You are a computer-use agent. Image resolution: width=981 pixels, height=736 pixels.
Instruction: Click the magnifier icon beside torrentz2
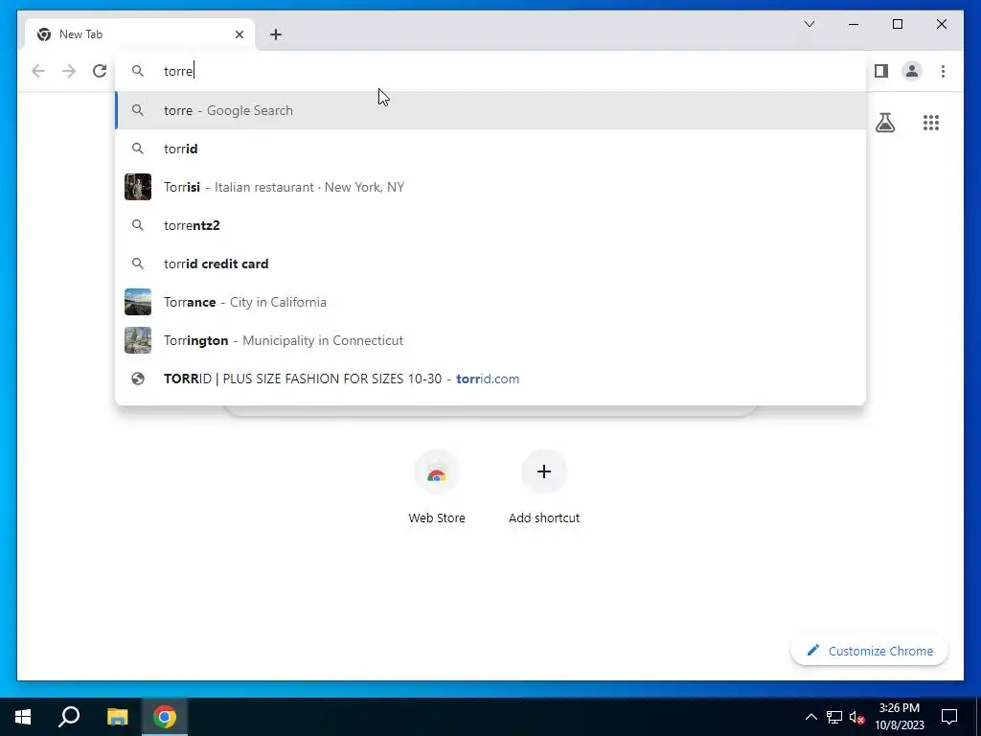coord(138,225)
